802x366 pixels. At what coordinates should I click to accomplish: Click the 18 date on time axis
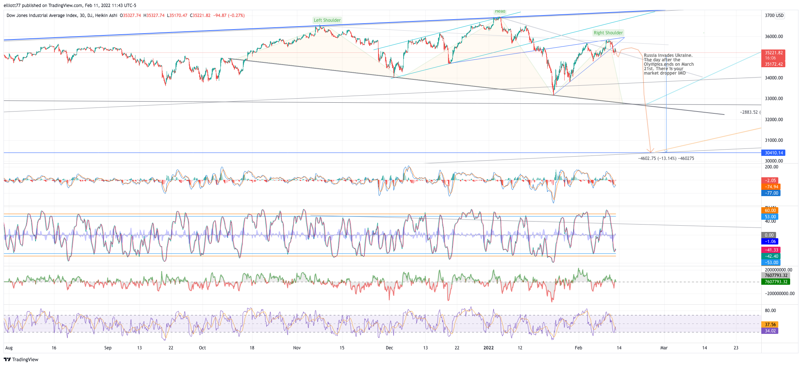pos(252,348)
